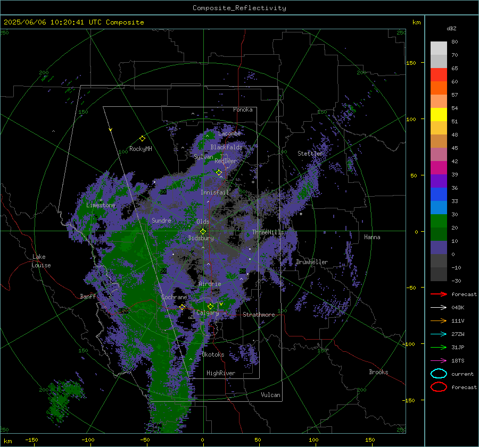Select the cyan 27ZW arrow icon
479x447 pixels.
pos(439,334)
